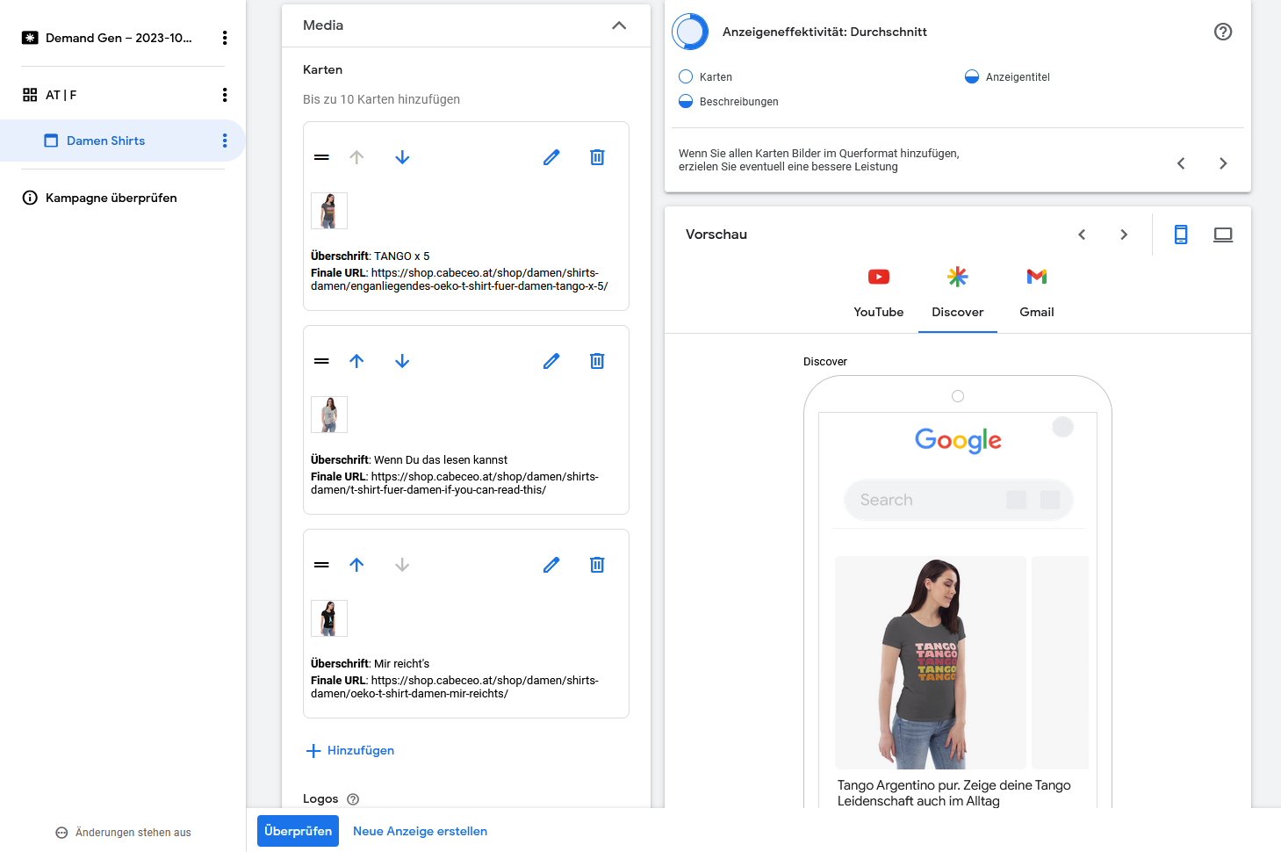Go to previous preview
The width and height of the screenshot is (1281, 852).
(1082, 235)
